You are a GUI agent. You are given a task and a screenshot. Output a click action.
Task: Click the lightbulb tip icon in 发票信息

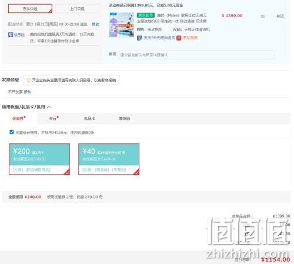point(29,80)
